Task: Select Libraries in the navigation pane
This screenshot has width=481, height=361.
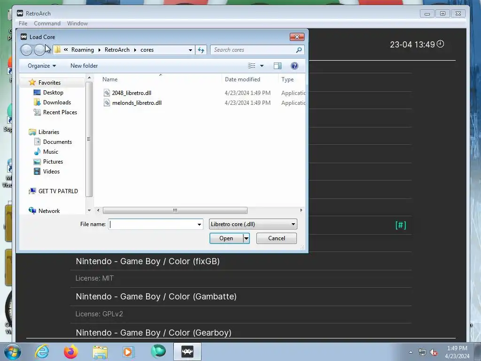Action: [x=48, y=132]
